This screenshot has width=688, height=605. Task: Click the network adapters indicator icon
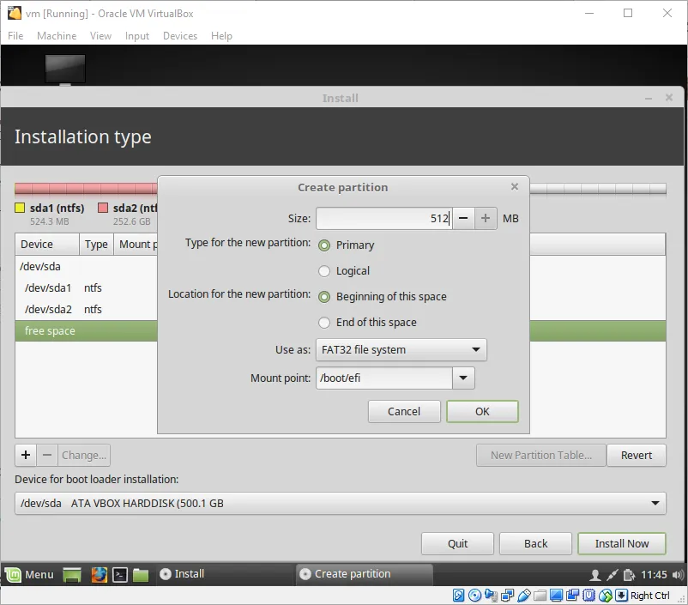tap(508, 596)
